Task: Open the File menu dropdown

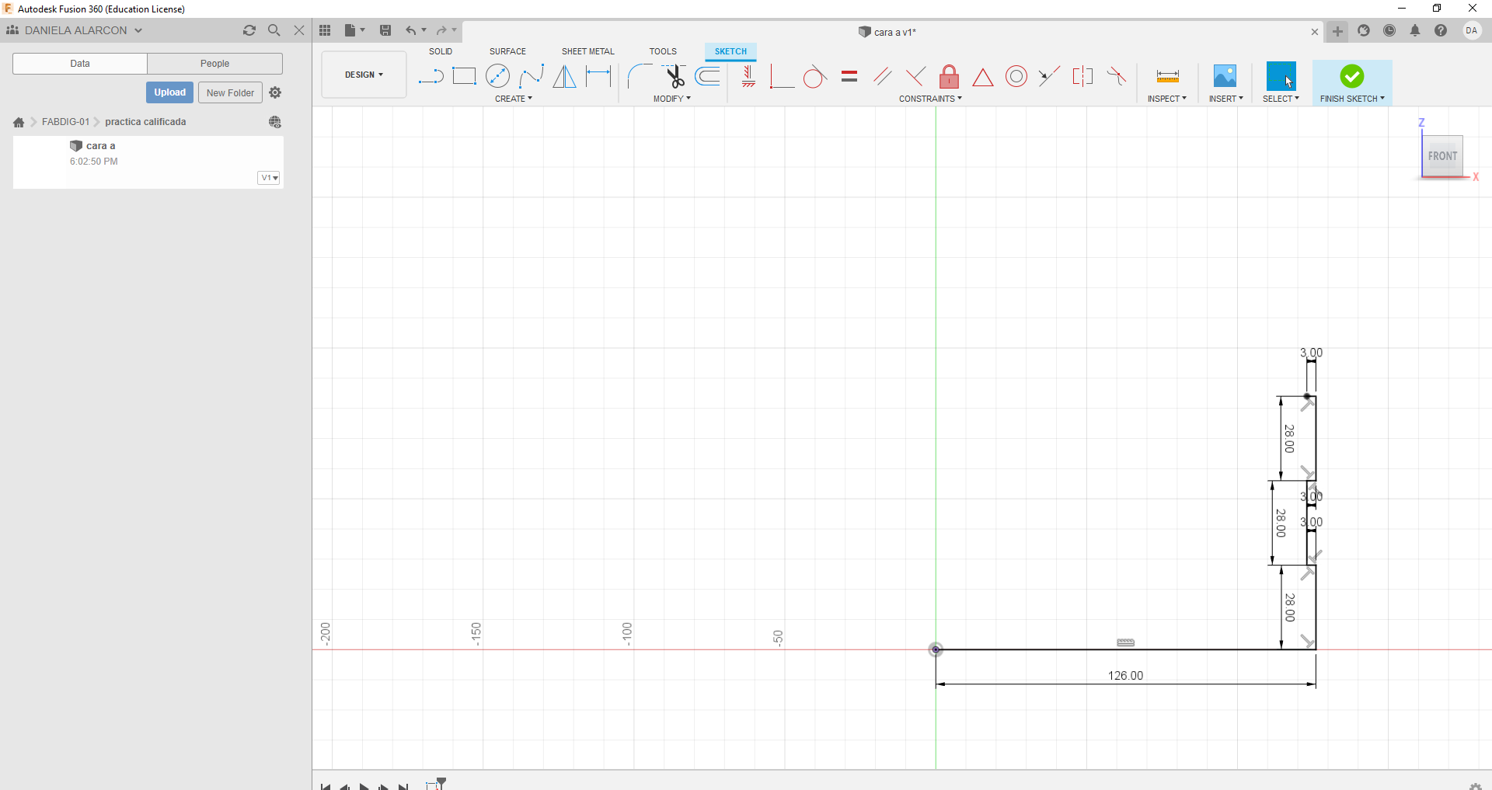Action: pyautogui.click(x=354, y=30)
